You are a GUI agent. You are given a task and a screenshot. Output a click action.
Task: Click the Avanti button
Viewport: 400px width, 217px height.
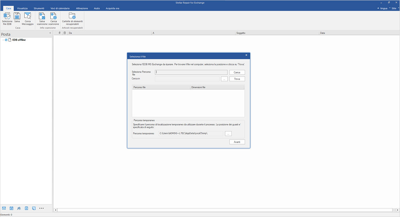[x=237, y=142]
